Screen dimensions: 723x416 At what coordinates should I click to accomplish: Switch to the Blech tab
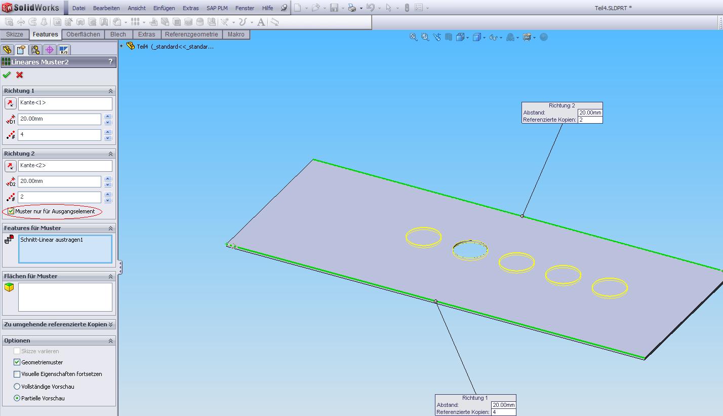pos(118,34)
